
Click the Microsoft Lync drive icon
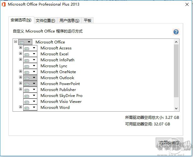point(27,66)
